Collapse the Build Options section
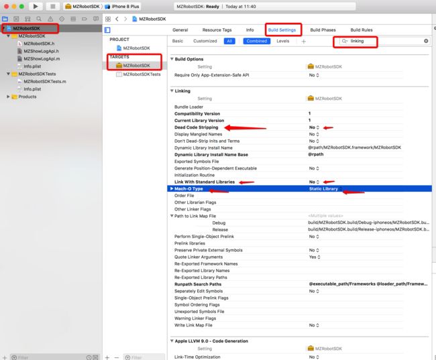The width and height of the screenshot is (436, 360). (x=172, y=59)
